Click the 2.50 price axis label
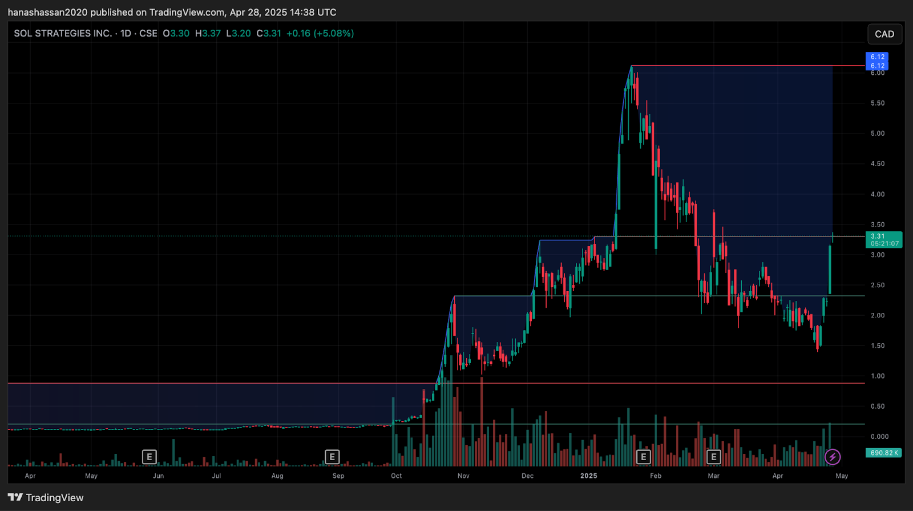 (878, 285)
